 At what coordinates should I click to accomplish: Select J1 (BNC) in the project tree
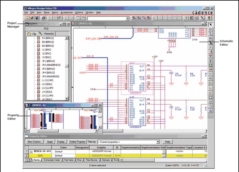tap(46, 49)
